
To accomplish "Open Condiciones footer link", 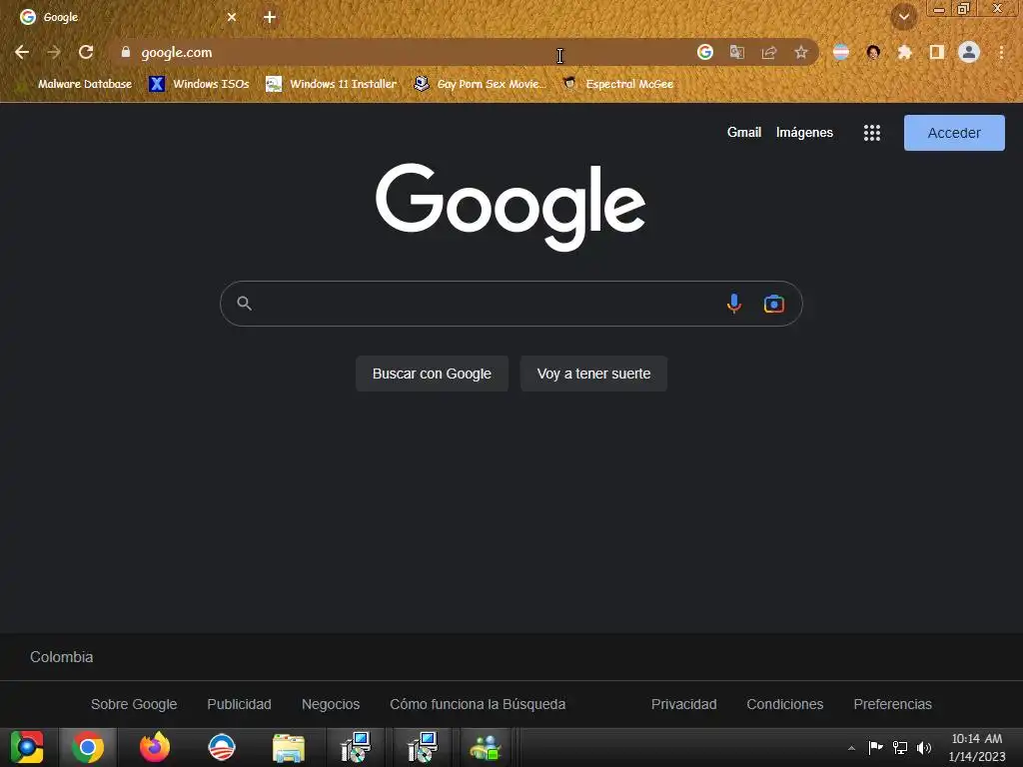I will pos(785,704).
